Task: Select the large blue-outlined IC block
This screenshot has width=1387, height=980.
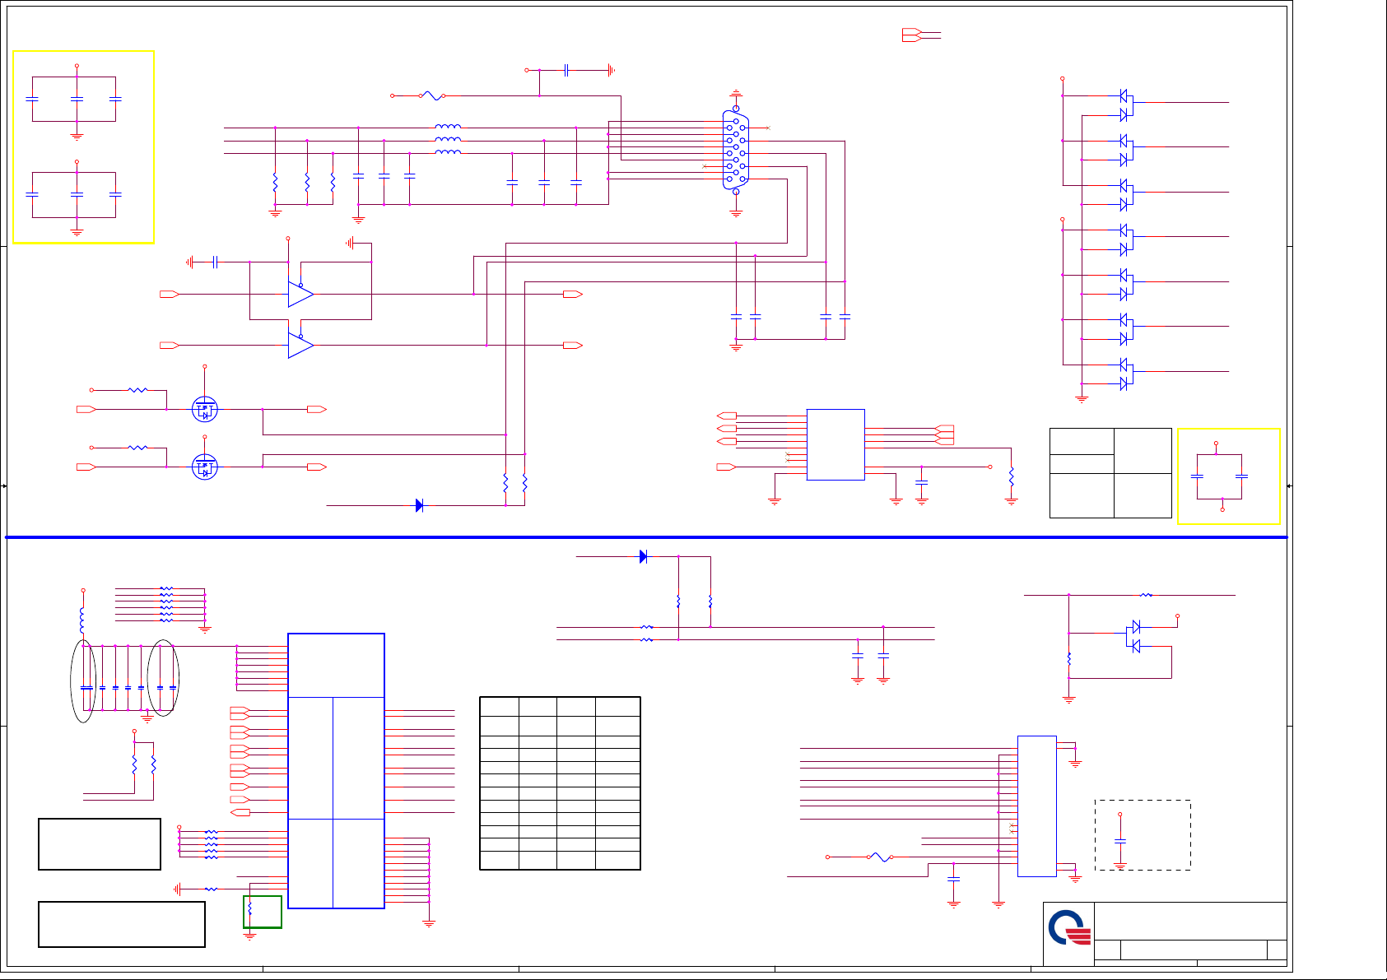Action: (336, 771)
